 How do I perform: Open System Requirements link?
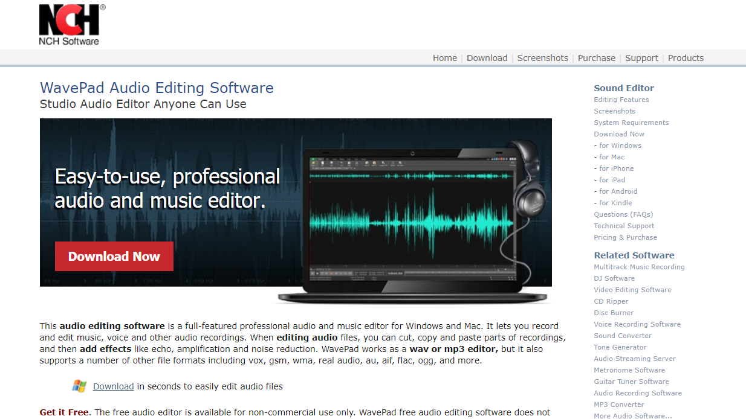[x=631, y=123]
